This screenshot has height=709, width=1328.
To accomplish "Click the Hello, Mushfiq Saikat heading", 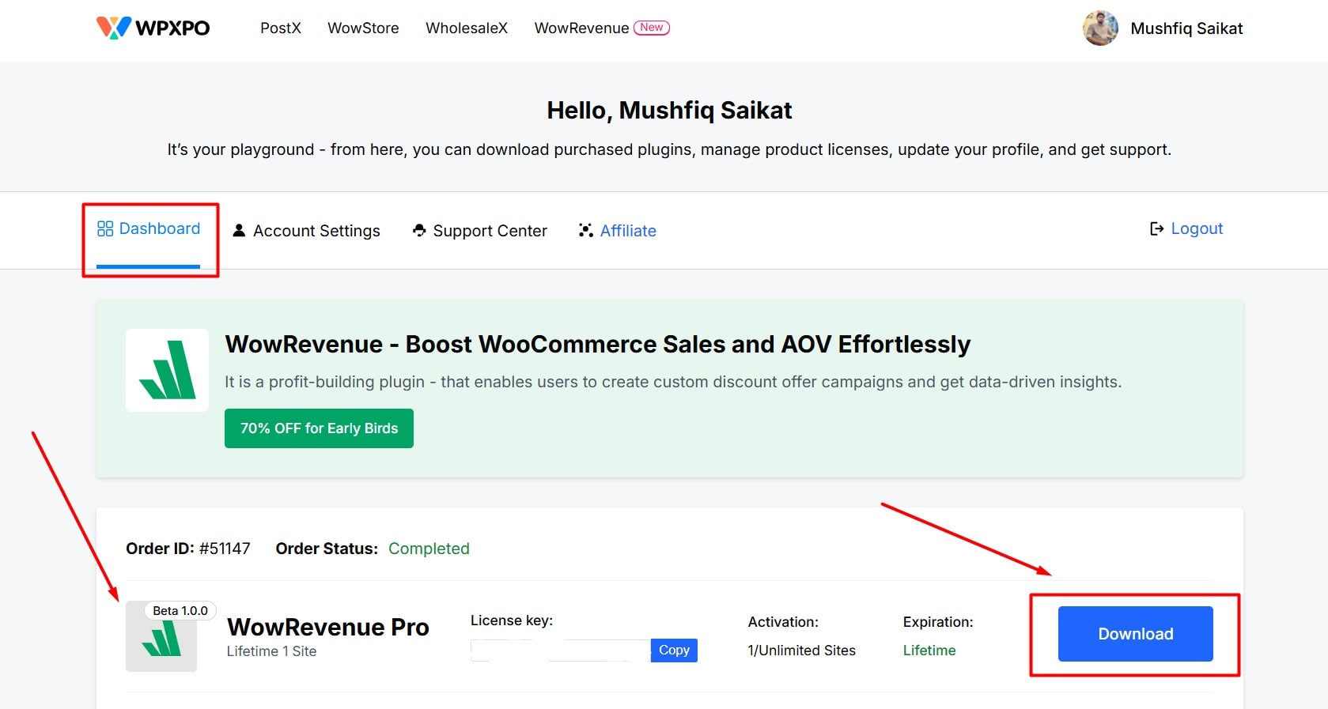I will [669, 111].
